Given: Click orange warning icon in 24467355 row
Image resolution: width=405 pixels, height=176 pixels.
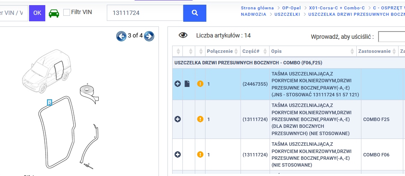Looking at the screenshot, I should click(200, 84).
